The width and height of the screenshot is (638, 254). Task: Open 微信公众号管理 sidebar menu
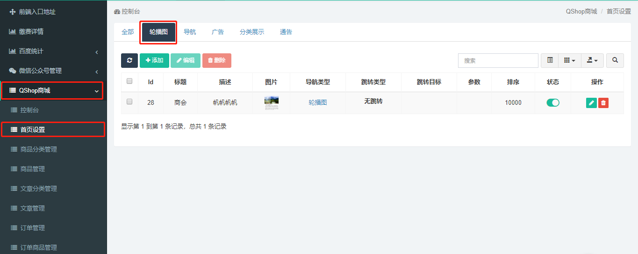40,71
